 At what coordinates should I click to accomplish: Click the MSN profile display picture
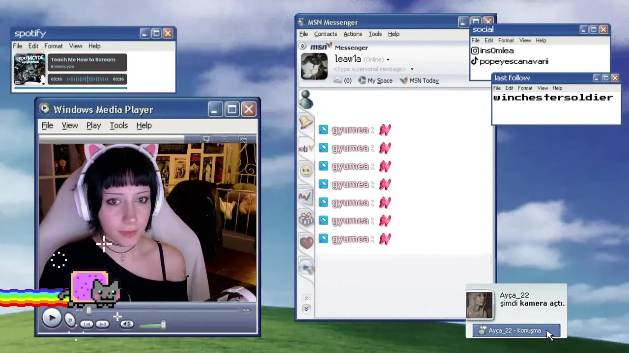coord(314,66)
